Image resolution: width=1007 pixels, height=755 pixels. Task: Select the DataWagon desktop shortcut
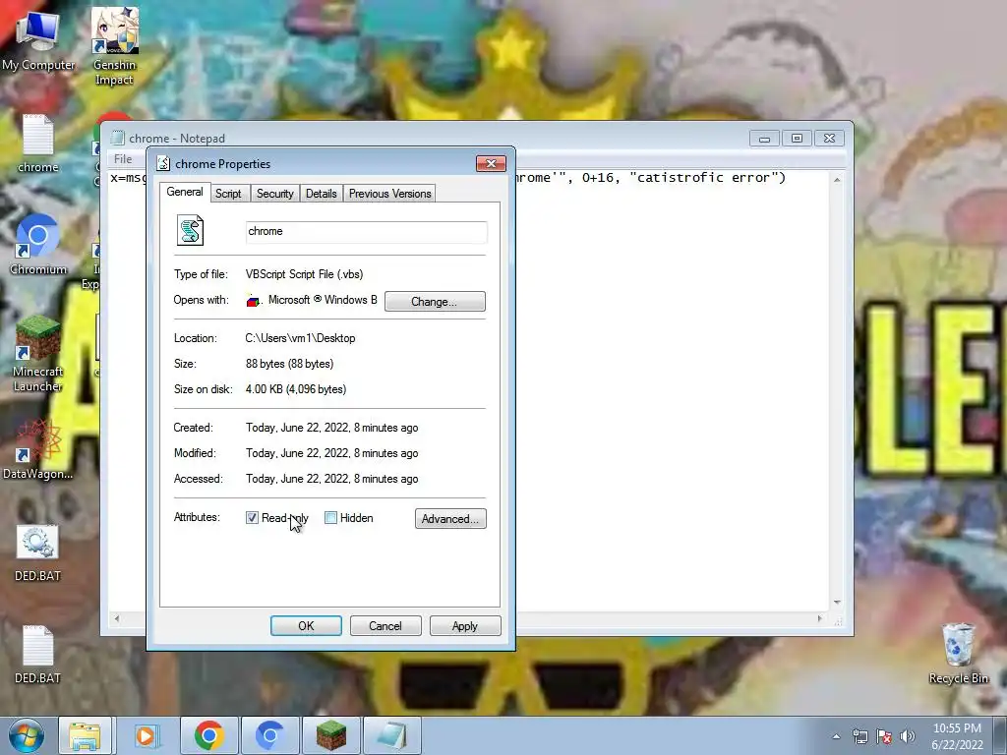pos(38,449)
